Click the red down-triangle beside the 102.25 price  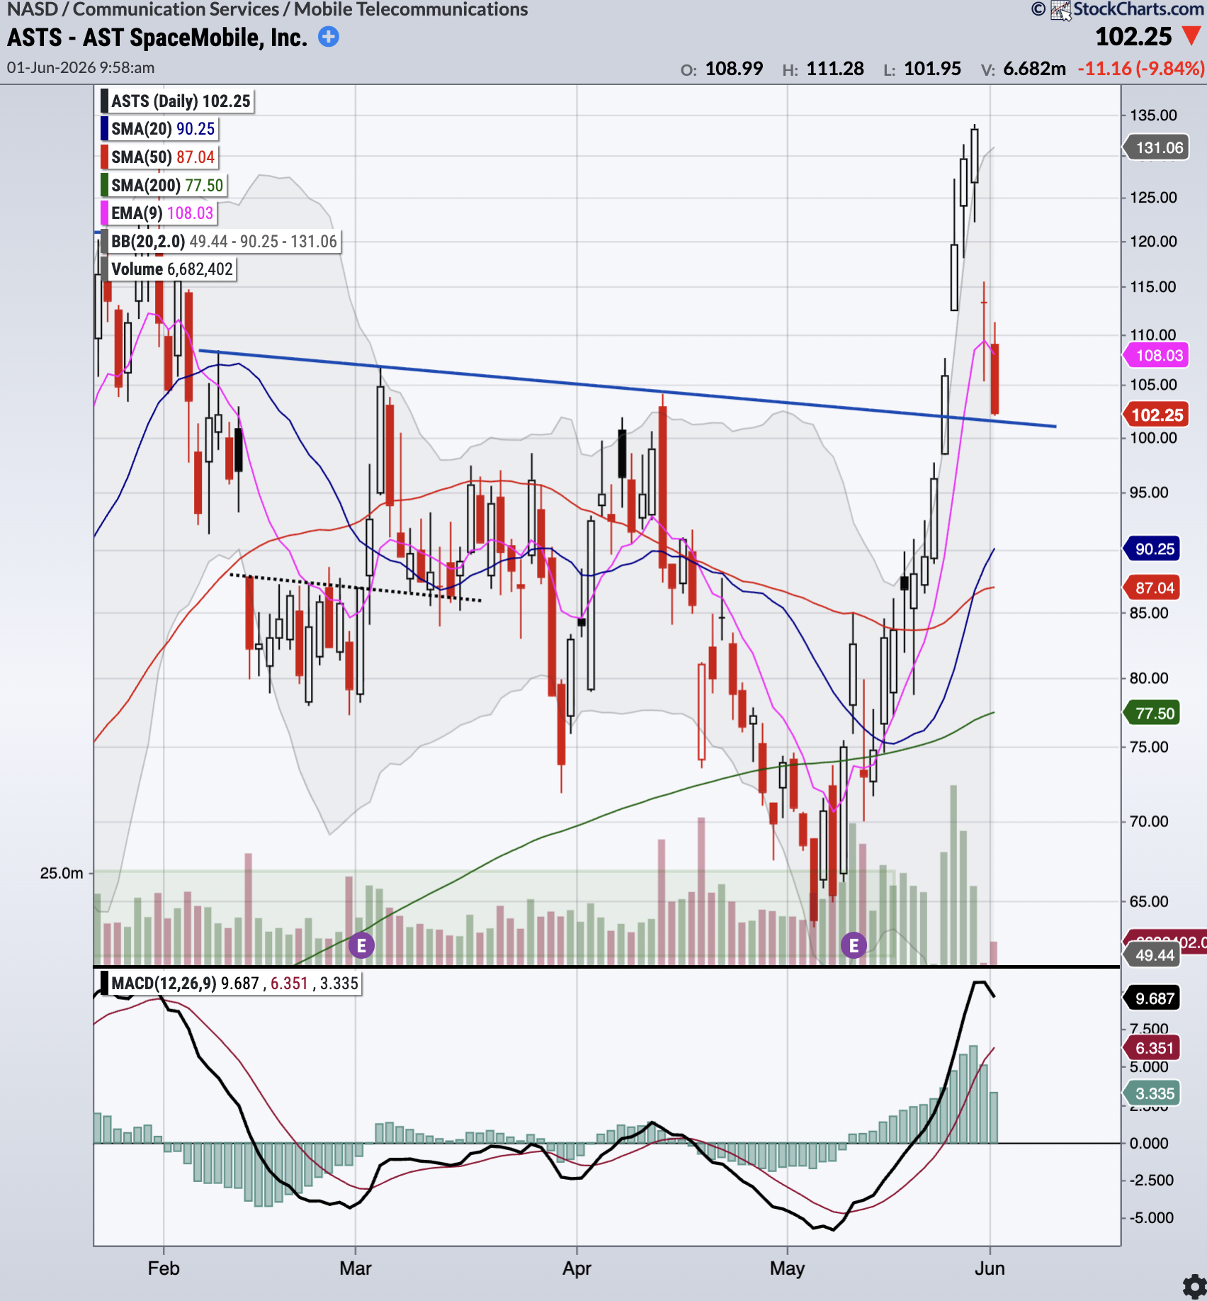[1192, 35]
